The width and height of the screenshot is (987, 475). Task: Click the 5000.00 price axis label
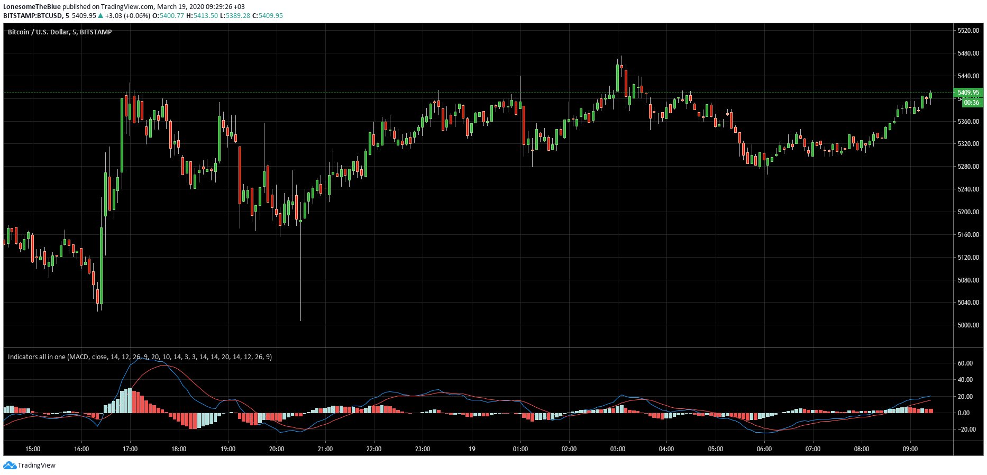(968, 325)
